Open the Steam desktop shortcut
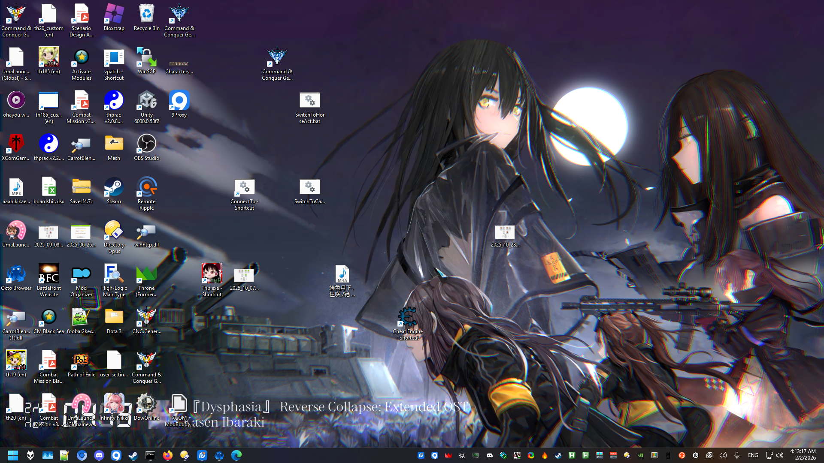Viewport: 824px width, 463px height. click(x=114, y=187)
